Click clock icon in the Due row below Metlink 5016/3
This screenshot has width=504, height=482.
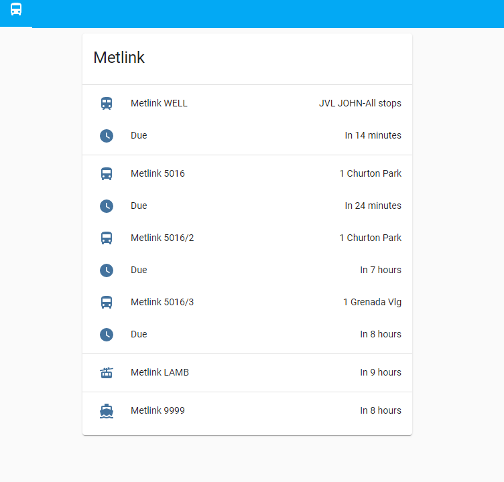pos(107,335)
